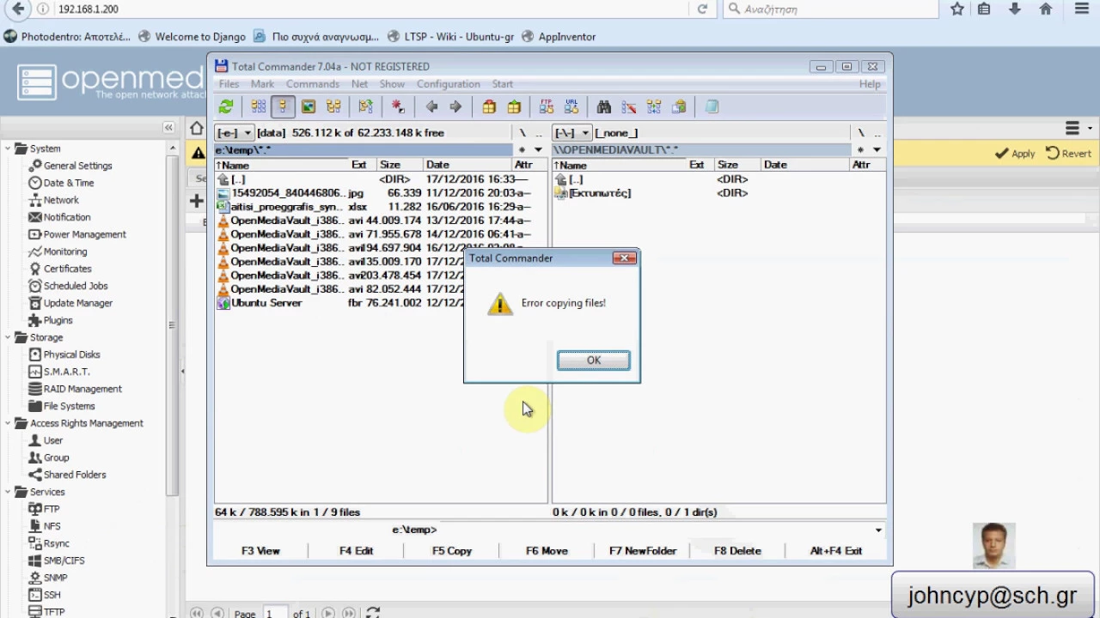Click the F7 NewFolder button
Screen dimensions: 1100x618
point(643,551)
